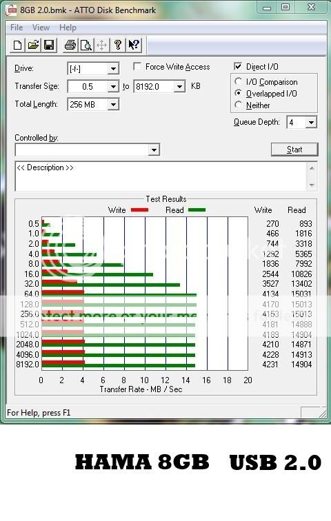Screen dimensions: 331x521
Task: Open the View menu
Action: click(41, 28)
